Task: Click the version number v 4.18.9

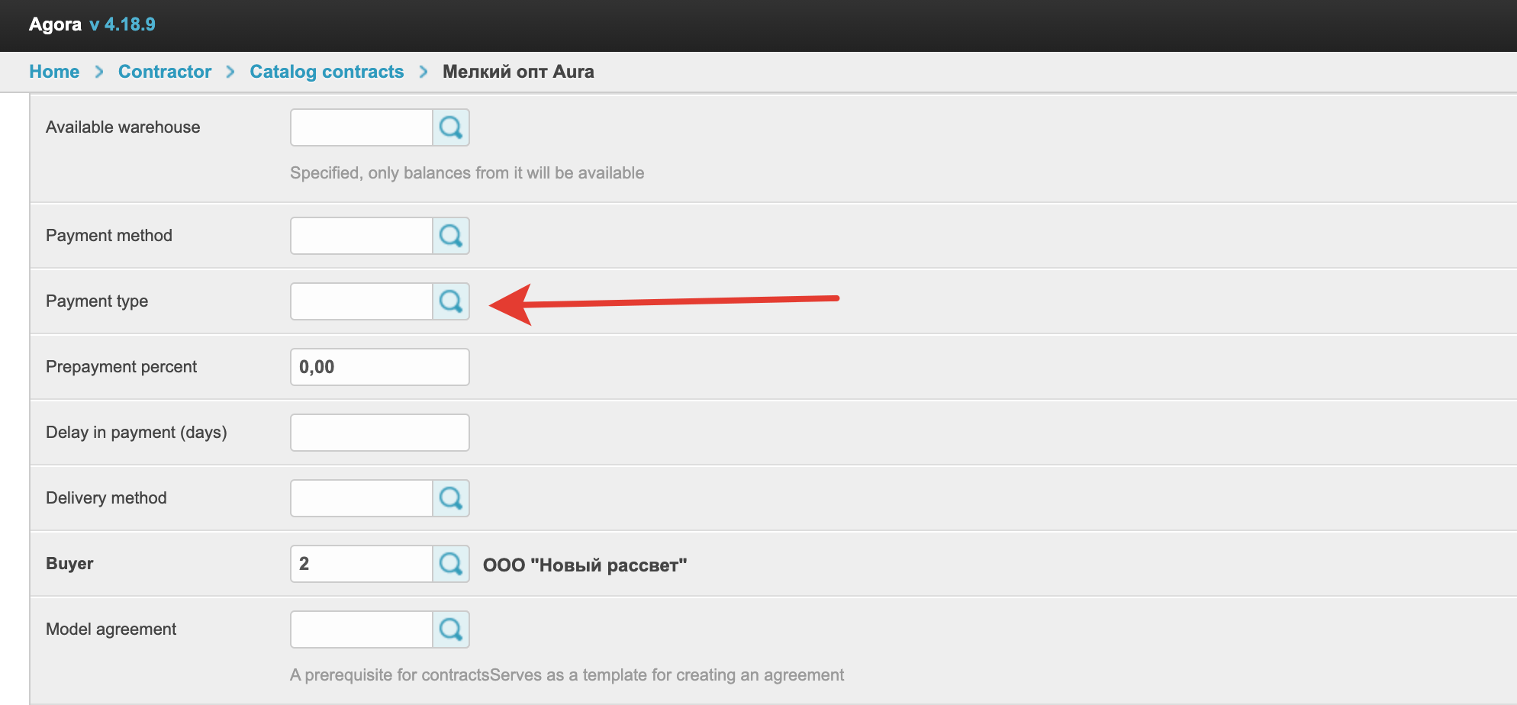Action: point(122,24)
